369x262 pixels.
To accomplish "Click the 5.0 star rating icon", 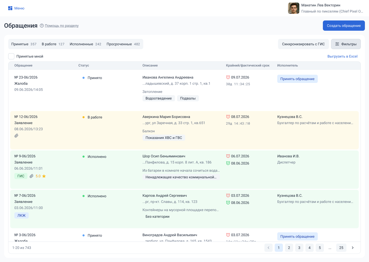I will (x=44, y=176).
